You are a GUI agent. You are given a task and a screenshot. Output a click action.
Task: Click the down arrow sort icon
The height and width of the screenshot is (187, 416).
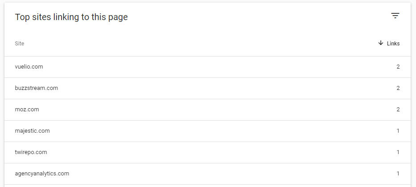pos(381,43)
